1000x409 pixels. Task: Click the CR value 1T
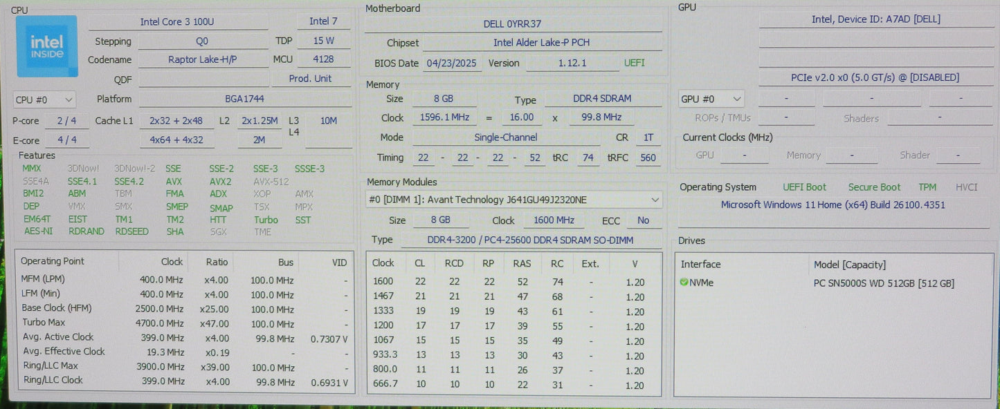tap(648, 138)
